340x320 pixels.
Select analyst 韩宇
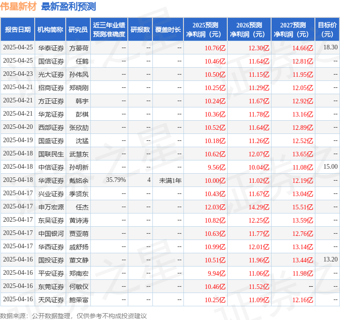point(82,101)
